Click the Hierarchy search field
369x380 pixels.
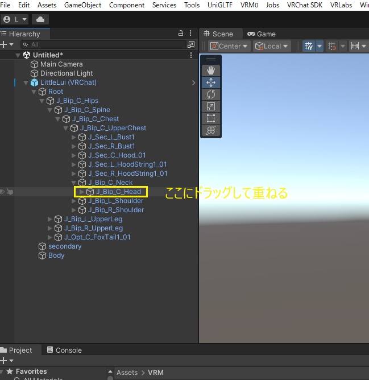103,44
